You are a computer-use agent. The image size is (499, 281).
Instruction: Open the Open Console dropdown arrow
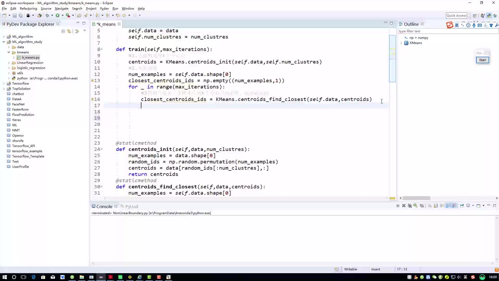[x=483, y=206]
